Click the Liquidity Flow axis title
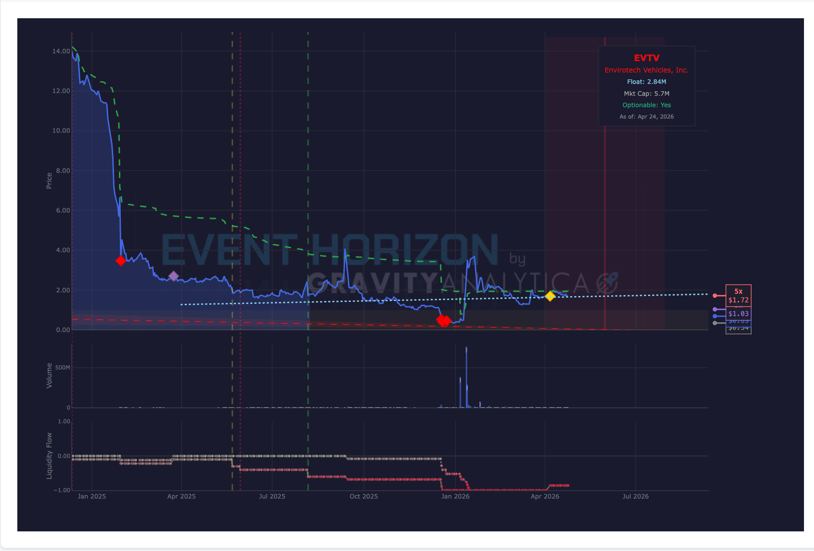814x551 pixels. (49, 456)
